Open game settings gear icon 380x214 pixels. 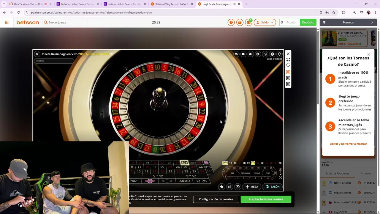tap(258, 54)
